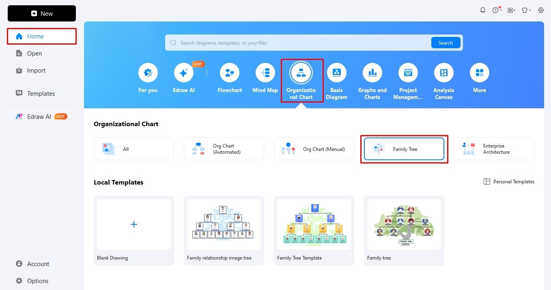This screenshot has height=290, width=551.
Task: Click the Home house icon
Action: click(x=19, y=36)
